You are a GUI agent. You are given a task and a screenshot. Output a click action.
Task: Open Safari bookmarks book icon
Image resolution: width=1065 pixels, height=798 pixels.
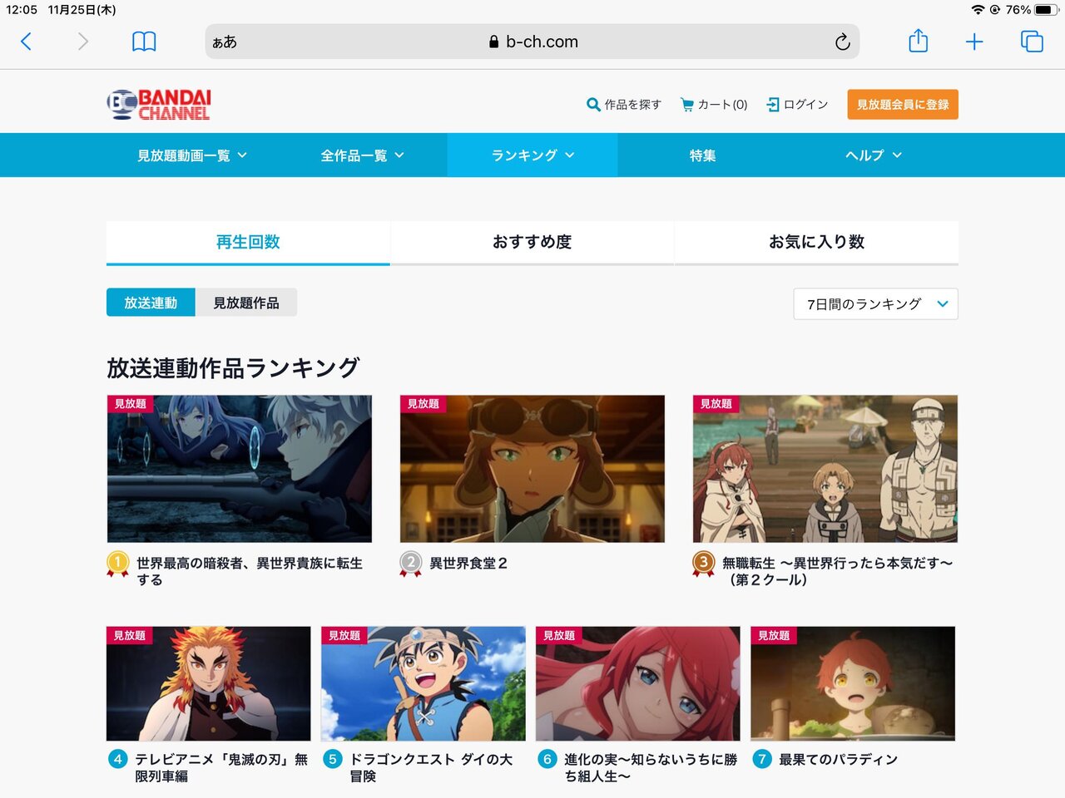click(x=144, y=42)
